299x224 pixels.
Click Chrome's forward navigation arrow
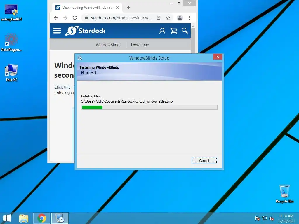(x=65, y=18)
